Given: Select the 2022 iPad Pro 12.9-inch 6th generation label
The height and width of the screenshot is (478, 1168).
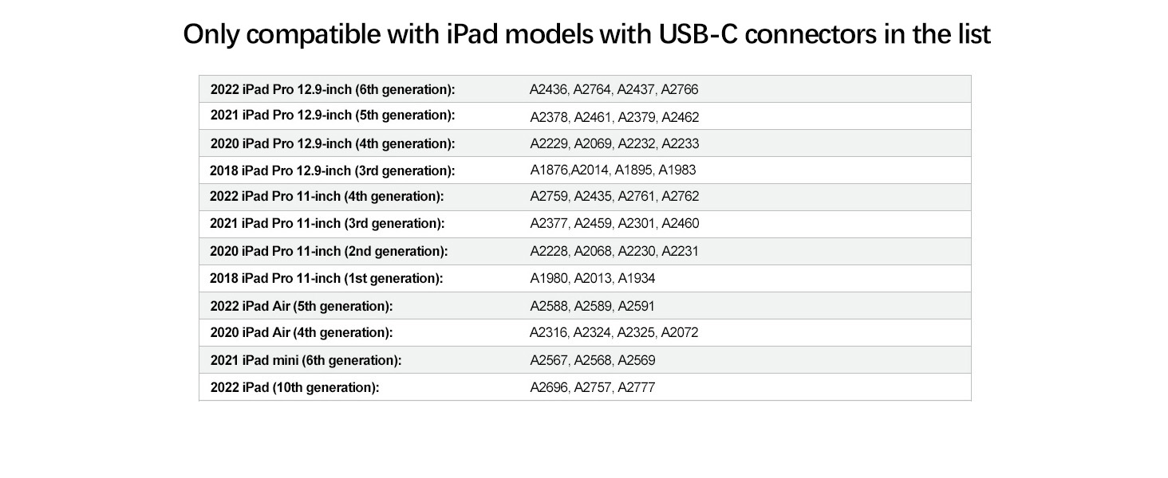Looking at the screenshot, I should (333, 89).
